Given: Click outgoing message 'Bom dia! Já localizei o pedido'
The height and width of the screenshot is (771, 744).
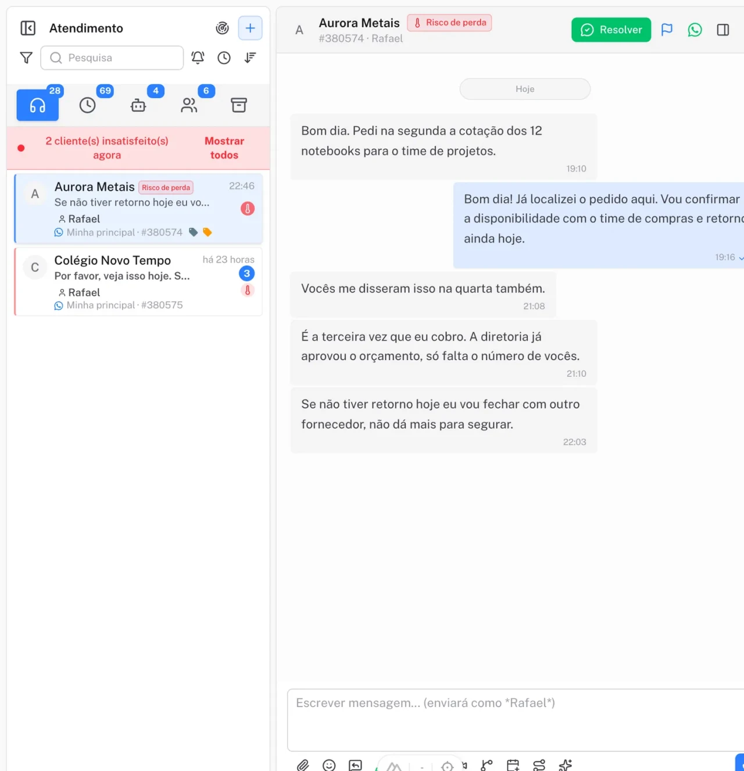Looking at the screenshot, I should tap(599, 225).
